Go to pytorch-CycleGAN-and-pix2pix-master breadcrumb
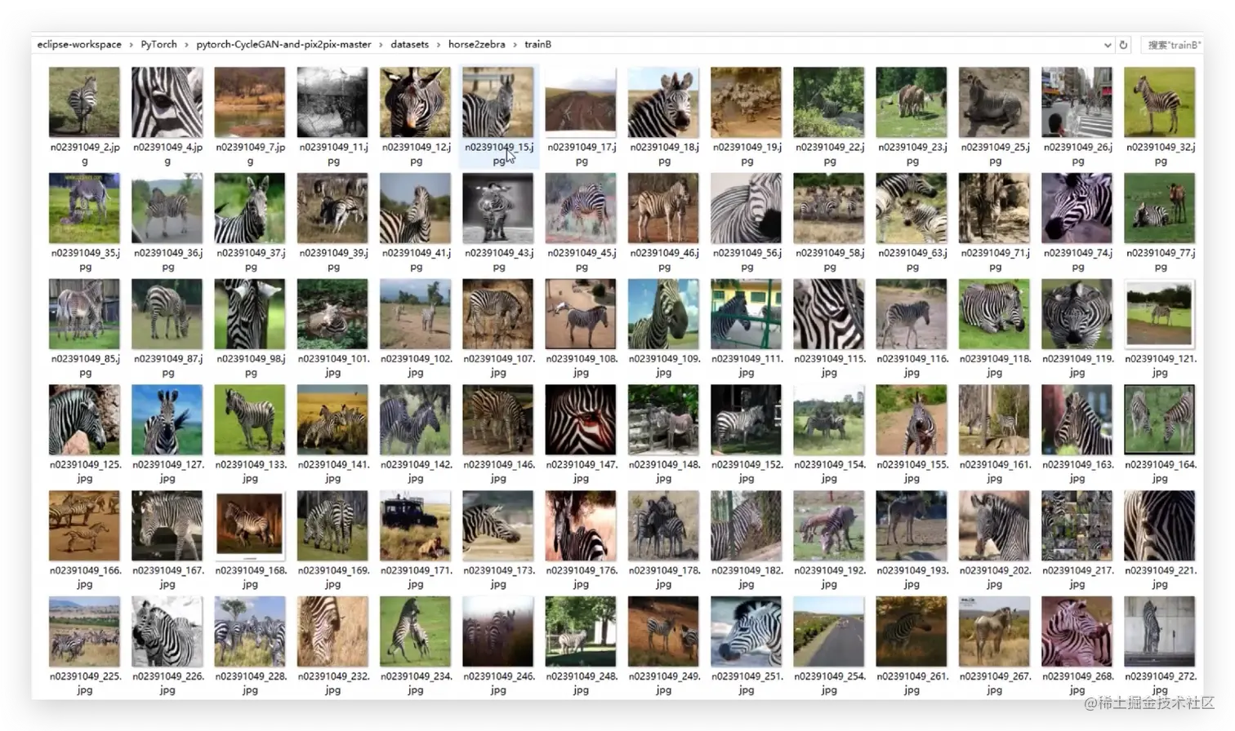Image resolution: width=1235 pixels, height=731 pixels. click(x=283, y=45)
